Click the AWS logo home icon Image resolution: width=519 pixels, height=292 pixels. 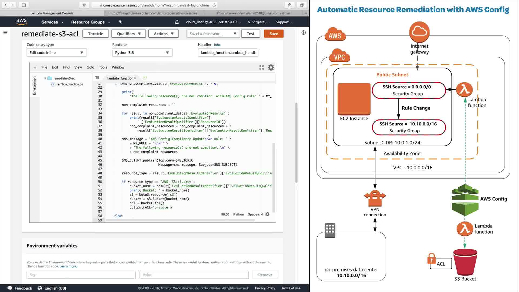[21, 22]
